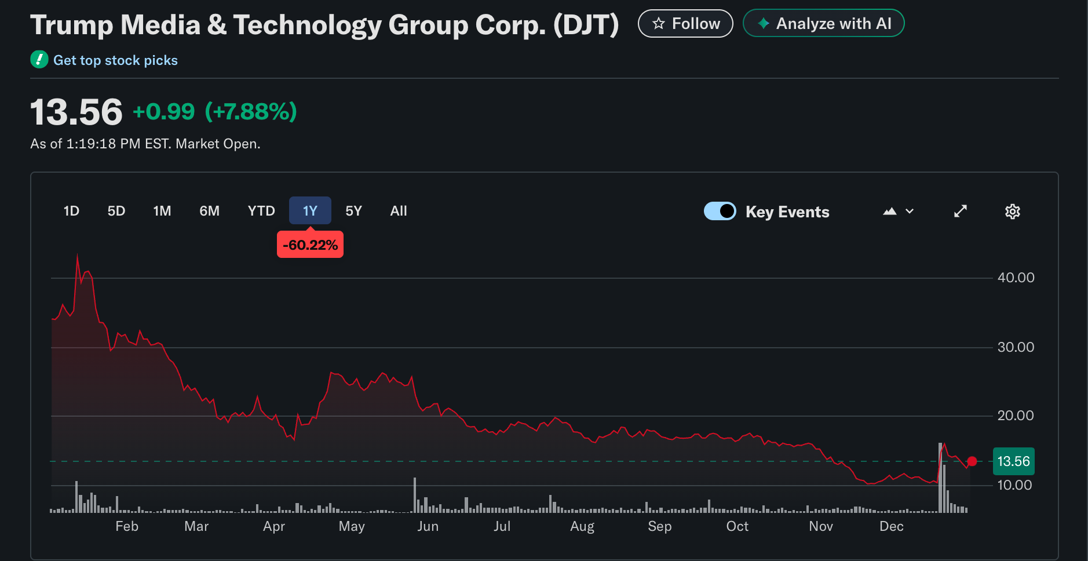The height and width of the screenshot is (561, 1088).
Task: Choose the 6M time range
Action: (x=209, y=211)
